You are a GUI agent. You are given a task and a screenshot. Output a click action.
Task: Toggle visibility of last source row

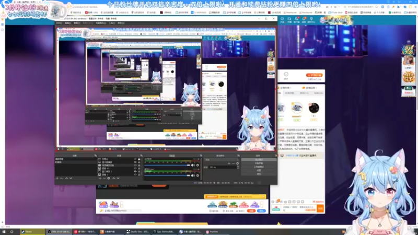coord(135,174)
